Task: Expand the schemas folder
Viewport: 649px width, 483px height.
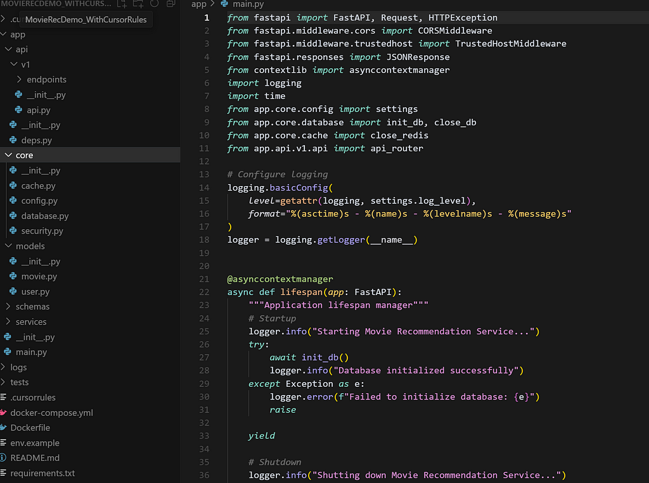Action: (8, 306)
